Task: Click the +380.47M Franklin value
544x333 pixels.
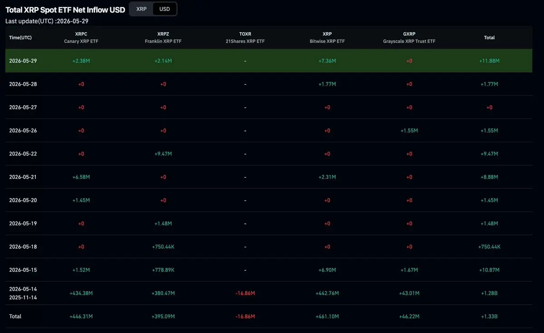Action: (163, 293)
